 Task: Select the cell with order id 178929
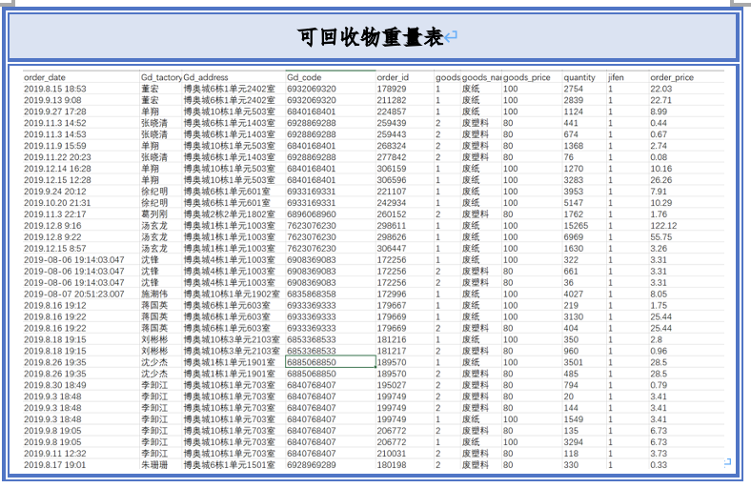point(392,89)
